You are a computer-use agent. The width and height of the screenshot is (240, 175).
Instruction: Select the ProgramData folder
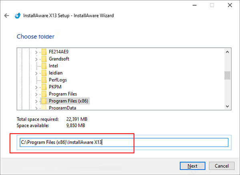pyautogui.click(x=62, y=108)
